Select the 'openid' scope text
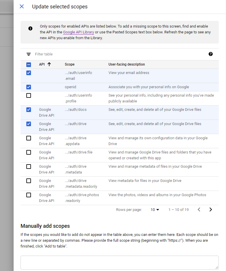The height and width of the screenshot is (271, 226). 70,87
